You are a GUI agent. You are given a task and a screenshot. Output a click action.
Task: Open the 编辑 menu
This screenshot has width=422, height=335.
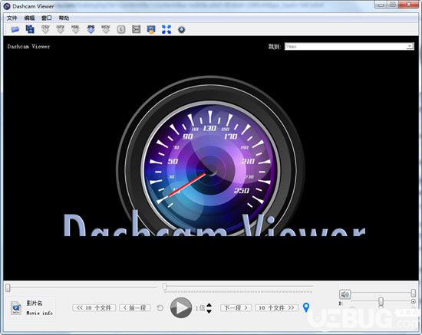click(29, 18)
